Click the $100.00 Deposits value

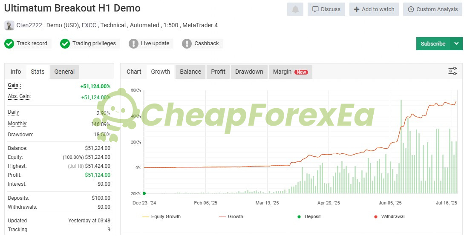(x=101, y=198)
